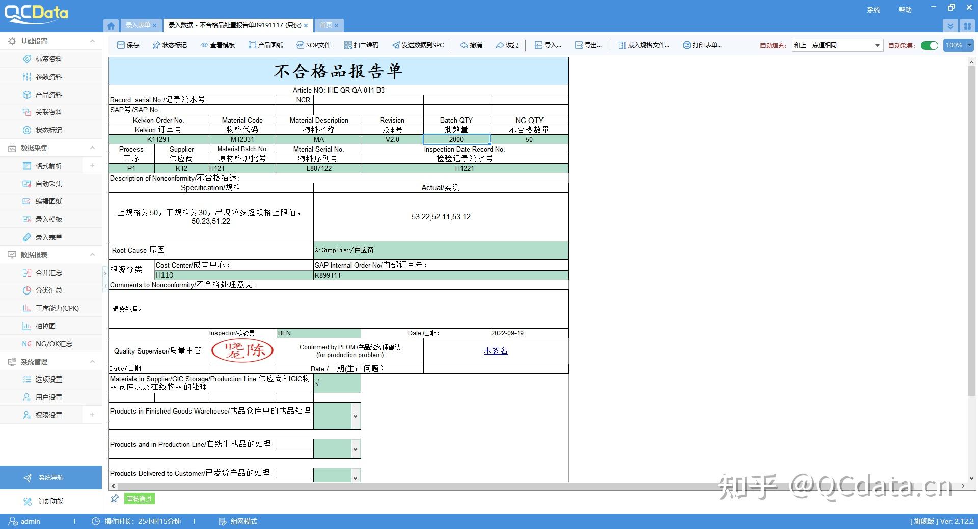The width and height of the screenshot is (978, 529).
Task: Close the 录入表单 tab
Action: click(154, 25)
